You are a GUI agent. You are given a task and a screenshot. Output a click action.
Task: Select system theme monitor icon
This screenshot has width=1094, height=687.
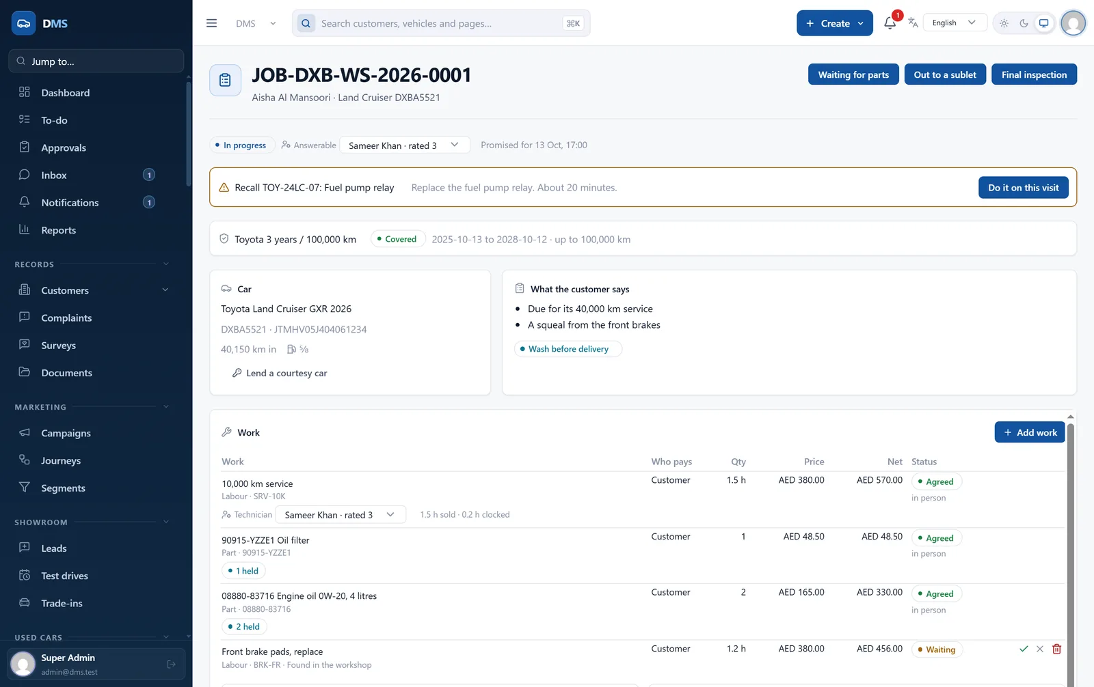tap(1043, 23)
